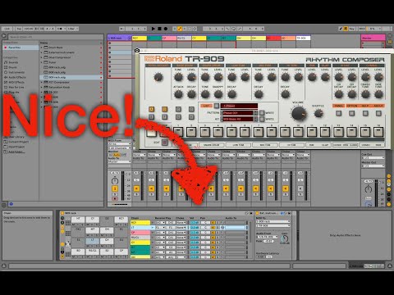Click the button under PANEL label
The image size is (394, 295).
click(x=339, y=113)
